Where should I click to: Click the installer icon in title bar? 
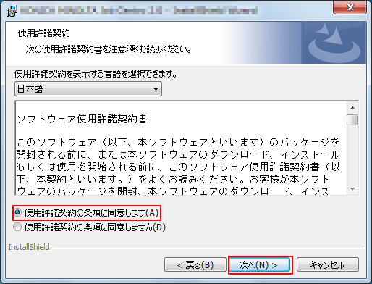(x=12, y=11)
